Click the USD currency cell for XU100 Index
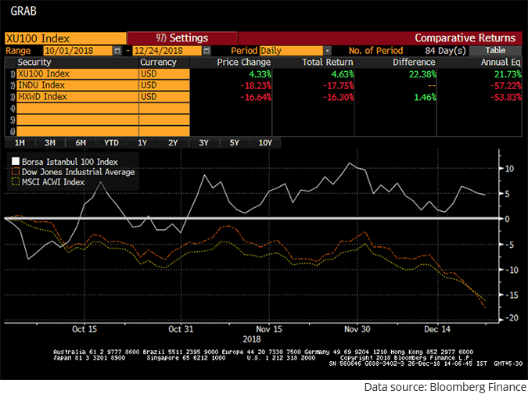528x394 pixels. coord(164,73)
